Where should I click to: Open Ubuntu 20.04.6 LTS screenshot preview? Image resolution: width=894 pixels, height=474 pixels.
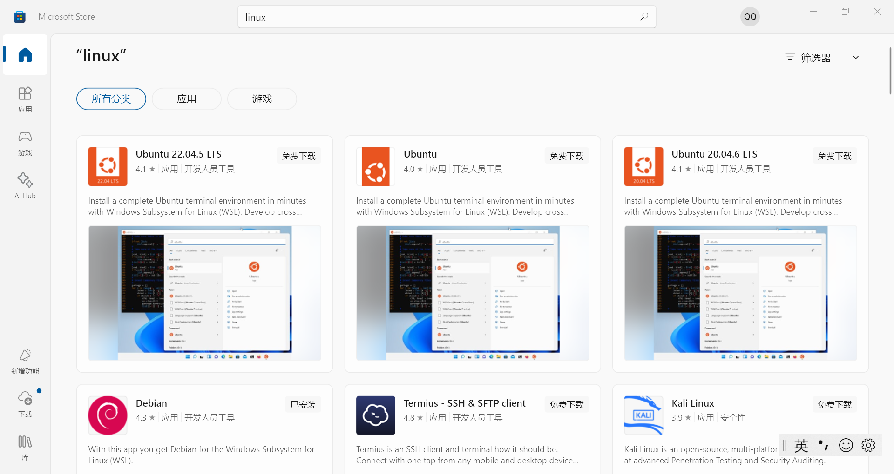tap(741, 293)
